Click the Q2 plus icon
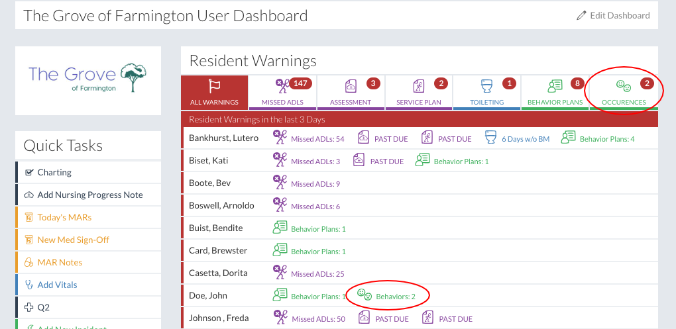676x329 pixels. [x=28, y=307]
